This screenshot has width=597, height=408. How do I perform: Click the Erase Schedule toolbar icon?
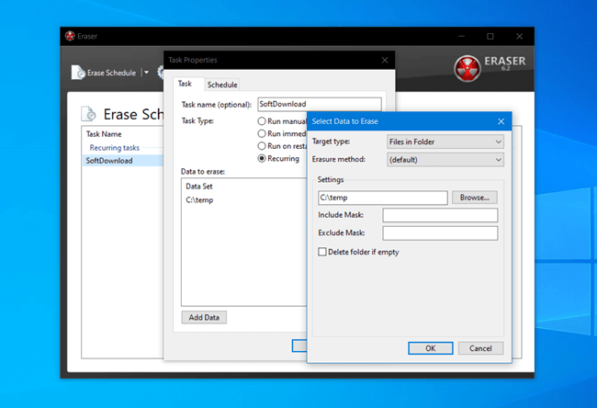coord(79,73)
